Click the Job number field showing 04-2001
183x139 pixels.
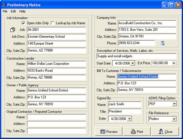pos(57,30)
